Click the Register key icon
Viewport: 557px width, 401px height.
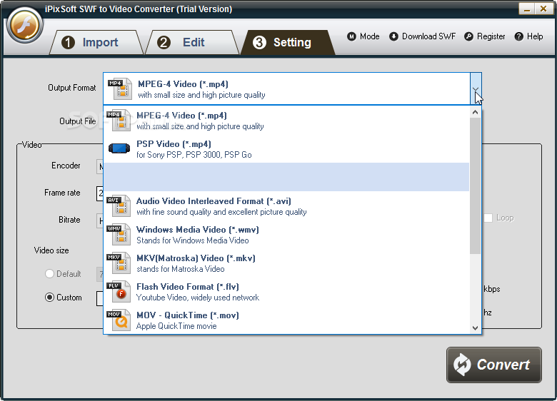point(468,36)
